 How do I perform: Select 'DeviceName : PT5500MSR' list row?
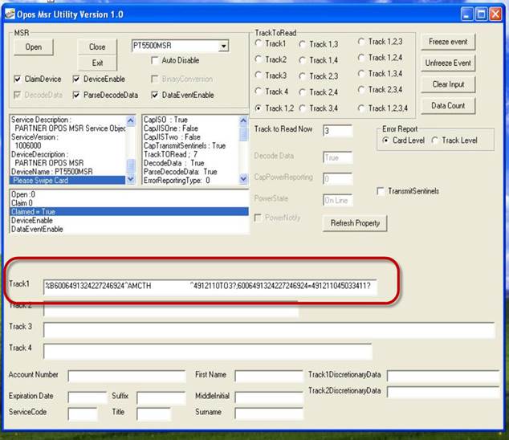(x=67, y=172)
